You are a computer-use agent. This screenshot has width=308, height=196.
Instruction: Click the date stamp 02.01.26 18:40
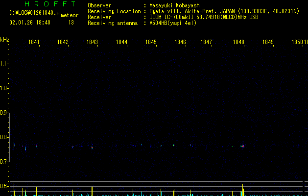(x=30, y=23)
